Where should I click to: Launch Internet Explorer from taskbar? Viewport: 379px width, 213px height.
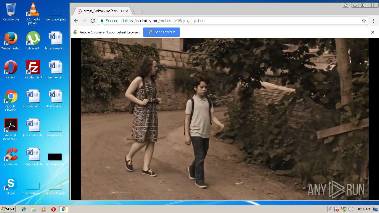[x=24, y=209]
